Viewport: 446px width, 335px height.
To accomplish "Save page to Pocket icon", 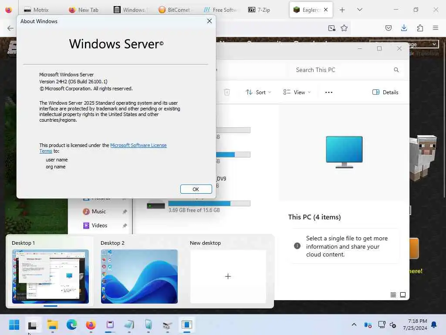I will [x=388, y=28].
